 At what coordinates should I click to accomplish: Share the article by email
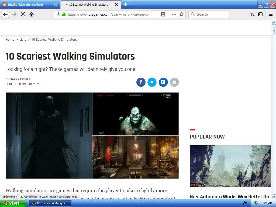[x=174, y=82]
